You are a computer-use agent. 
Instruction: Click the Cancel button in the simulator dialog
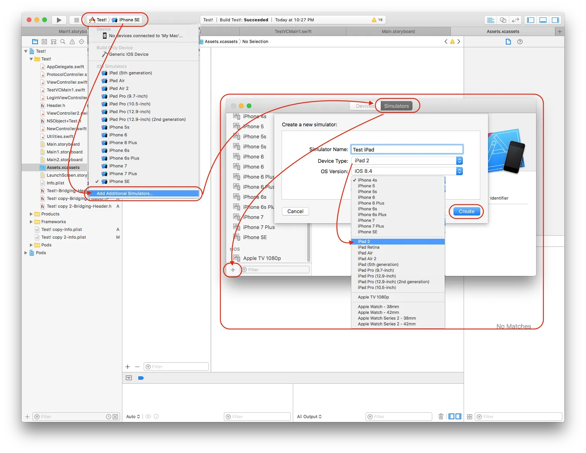[x=296, y=211]
